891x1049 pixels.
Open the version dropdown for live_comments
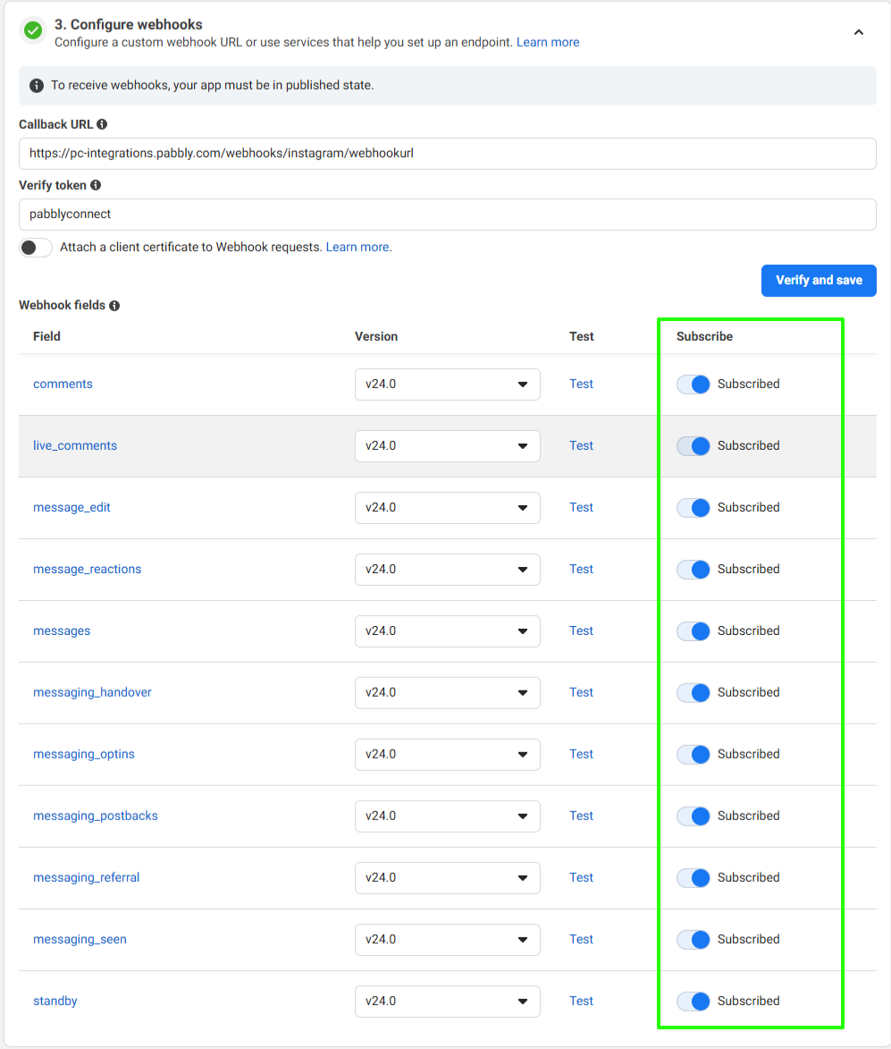[x=447, y=445]
